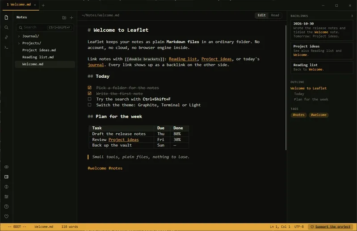The image size is (357, 231).
Task: Open the Project ideas backlink card
Action: coord(322,51)
